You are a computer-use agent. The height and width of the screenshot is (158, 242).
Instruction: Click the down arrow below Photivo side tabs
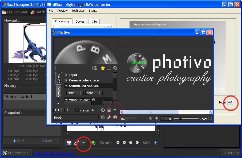pyautogui.click(x=58, y=103)
